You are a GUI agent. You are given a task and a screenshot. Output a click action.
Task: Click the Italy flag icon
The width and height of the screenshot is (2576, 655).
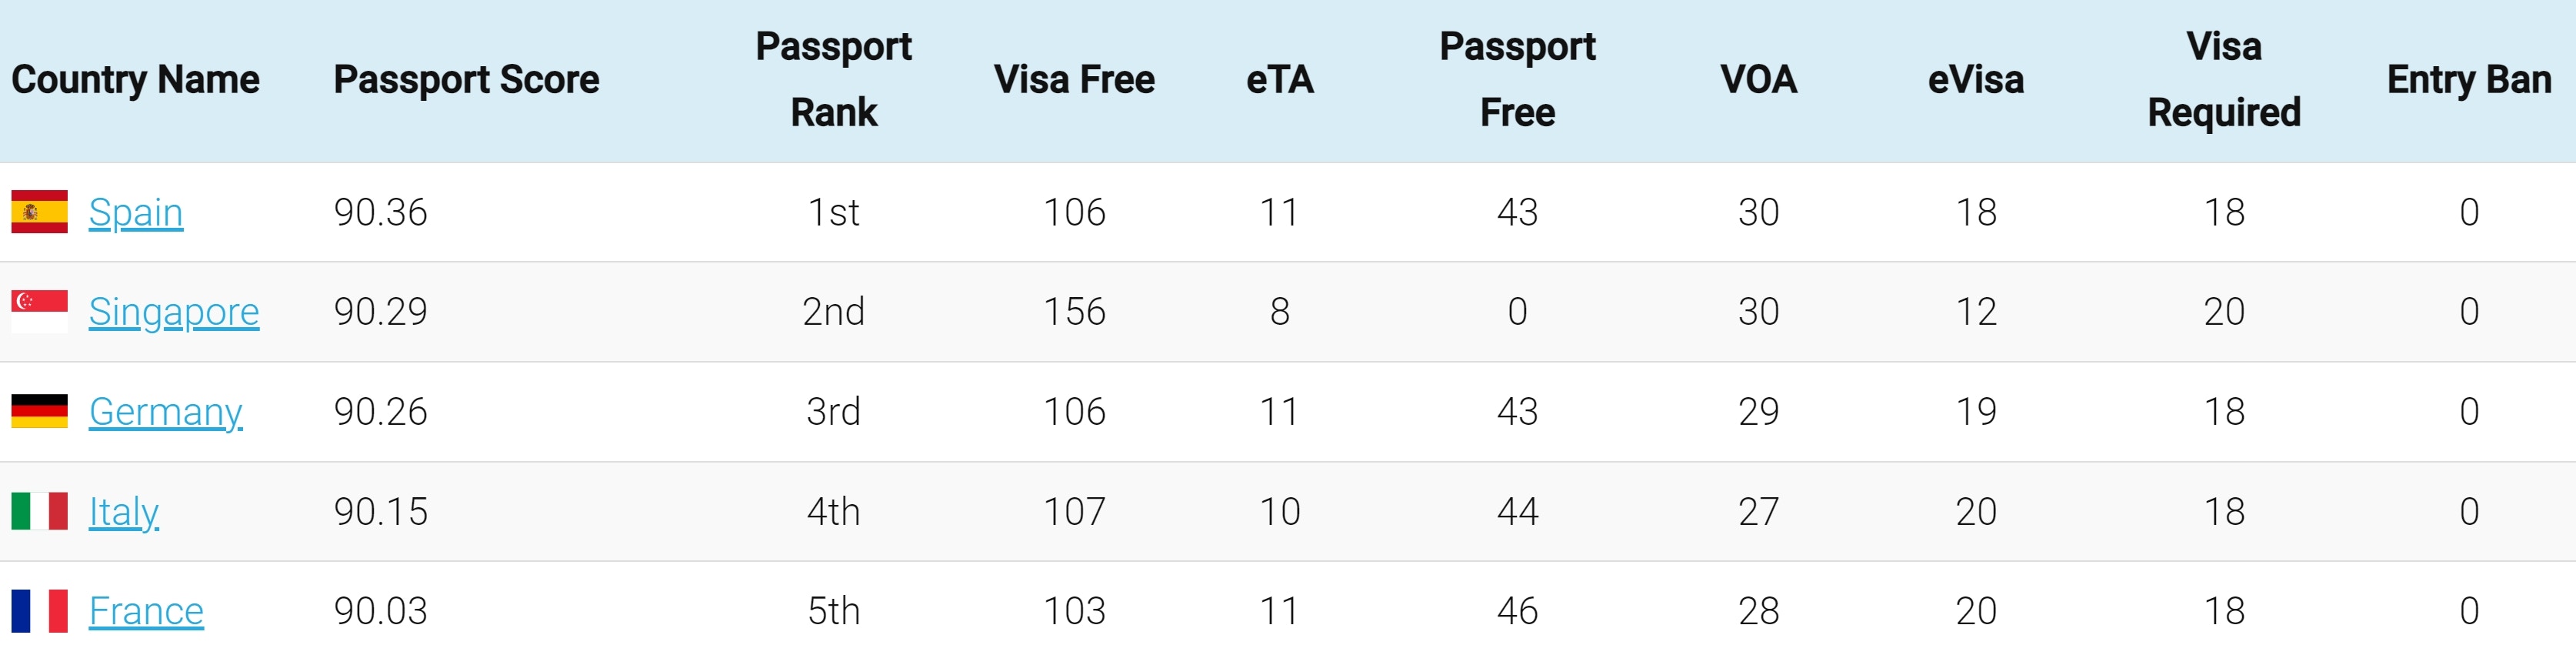39,511
